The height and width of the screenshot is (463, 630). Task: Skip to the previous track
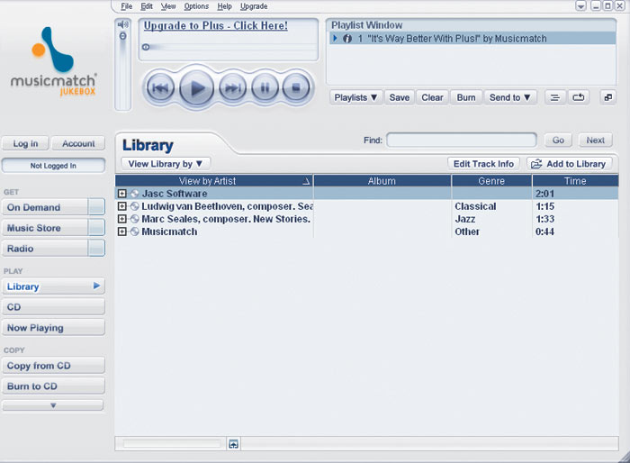[160, 87]
